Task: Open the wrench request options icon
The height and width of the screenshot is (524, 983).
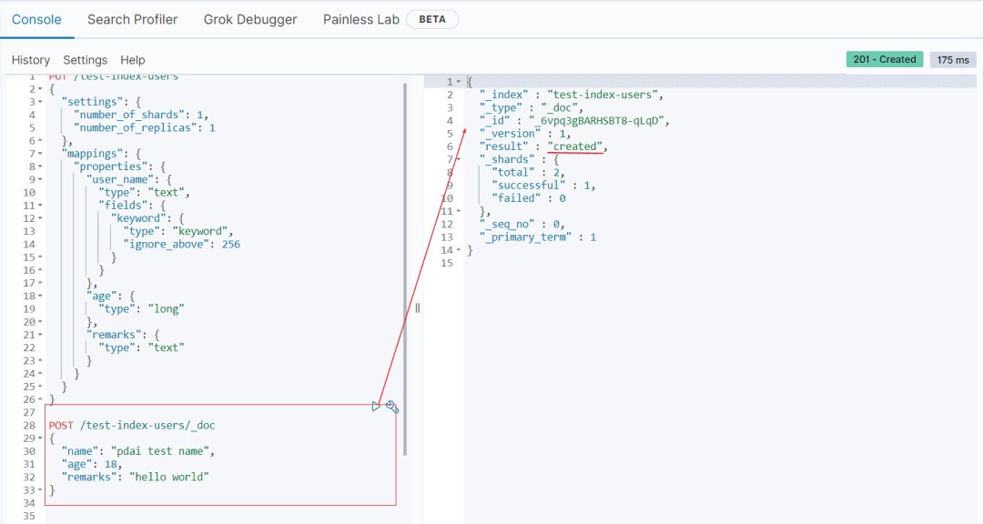Action: point(391,406)
